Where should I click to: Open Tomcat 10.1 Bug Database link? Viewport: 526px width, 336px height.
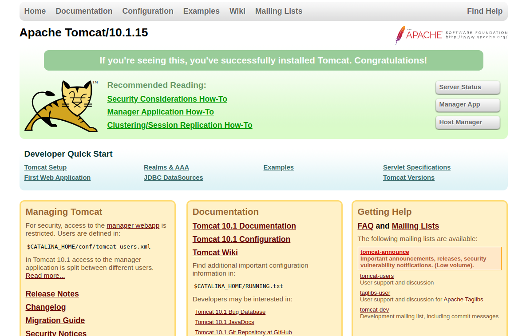point(230,312)
